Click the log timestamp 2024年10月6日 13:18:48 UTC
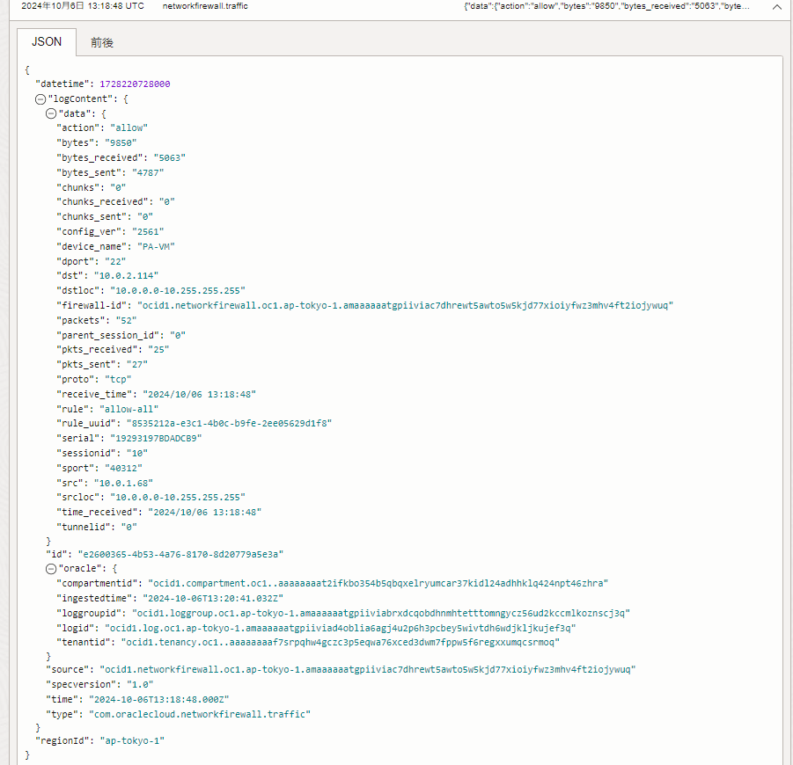This screenshot has height=765, width=793. pos(83,6)
